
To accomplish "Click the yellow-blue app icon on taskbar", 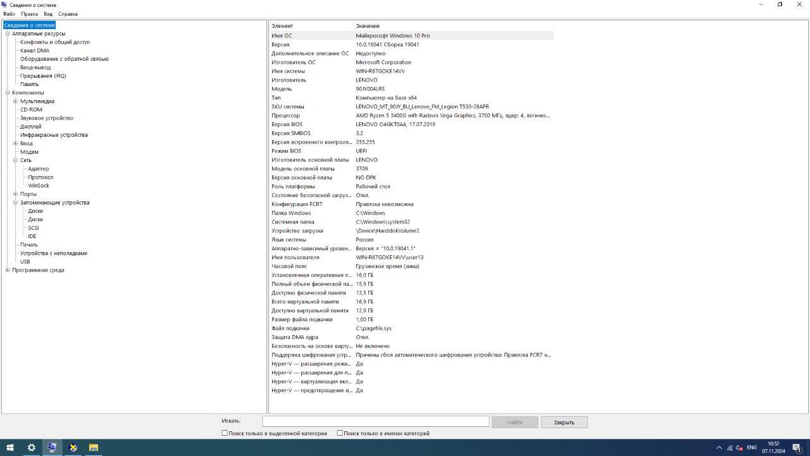I will click(x=73, y=448).
